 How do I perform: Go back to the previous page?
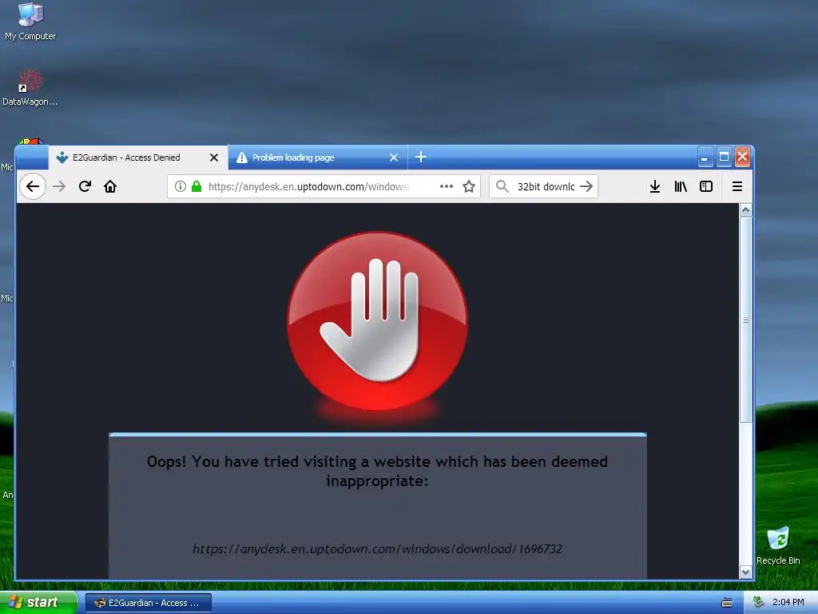coord(32,186)
